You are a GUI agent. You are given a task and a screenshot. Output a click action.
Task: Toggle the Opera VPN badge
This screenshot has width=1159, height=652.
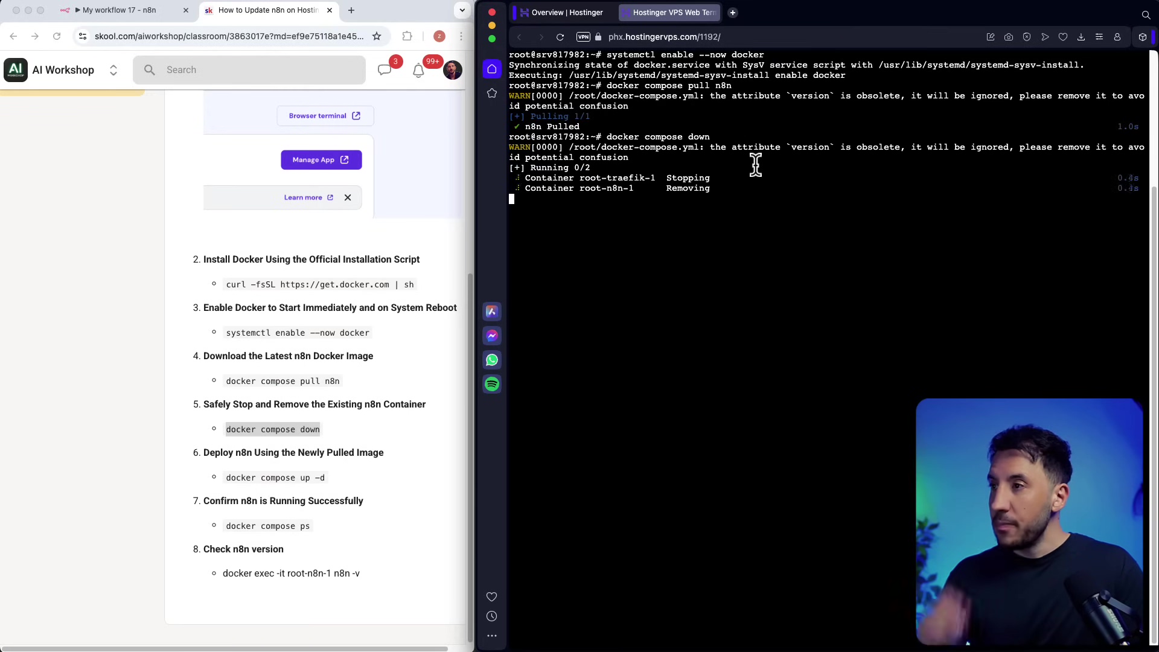pos(583,37)
